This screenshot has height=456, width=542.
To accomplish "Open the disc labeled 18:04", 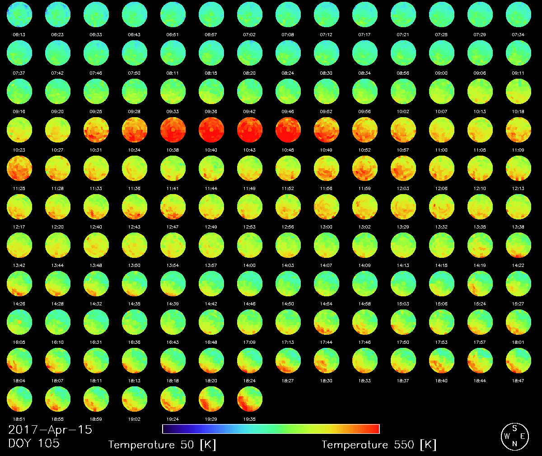I will point(19,361).
